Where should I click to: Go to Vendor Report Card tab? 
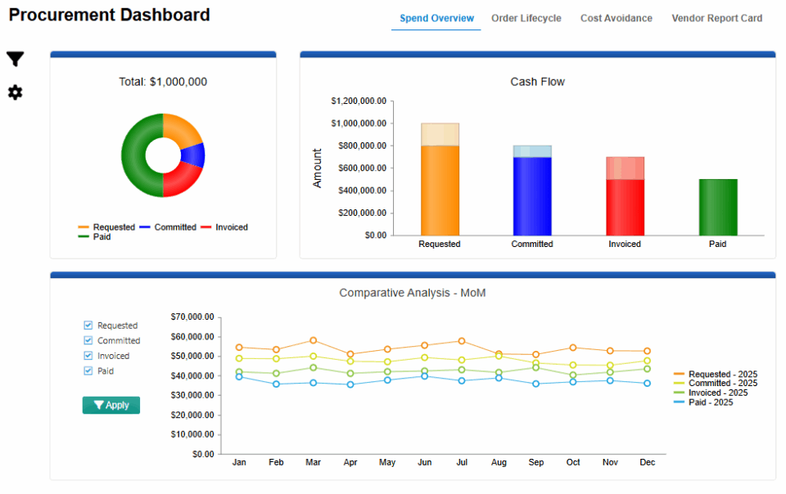click(x=716, y=18)
